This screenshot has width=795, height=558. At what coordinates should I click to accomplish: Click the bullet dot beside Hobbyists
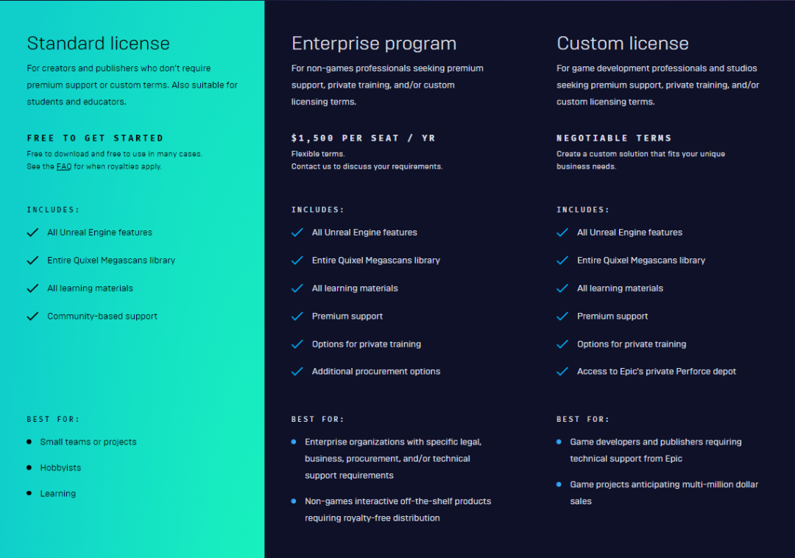click(x=29, y=467)
